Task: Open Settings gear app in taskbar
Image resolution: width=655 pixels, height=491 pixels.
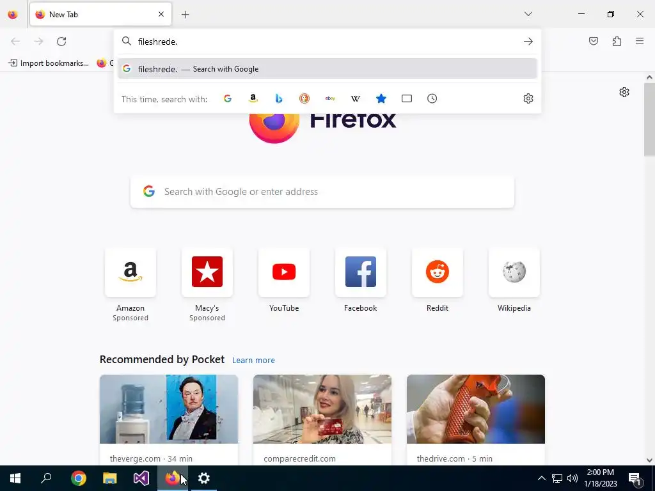Action: click(204, 478)
